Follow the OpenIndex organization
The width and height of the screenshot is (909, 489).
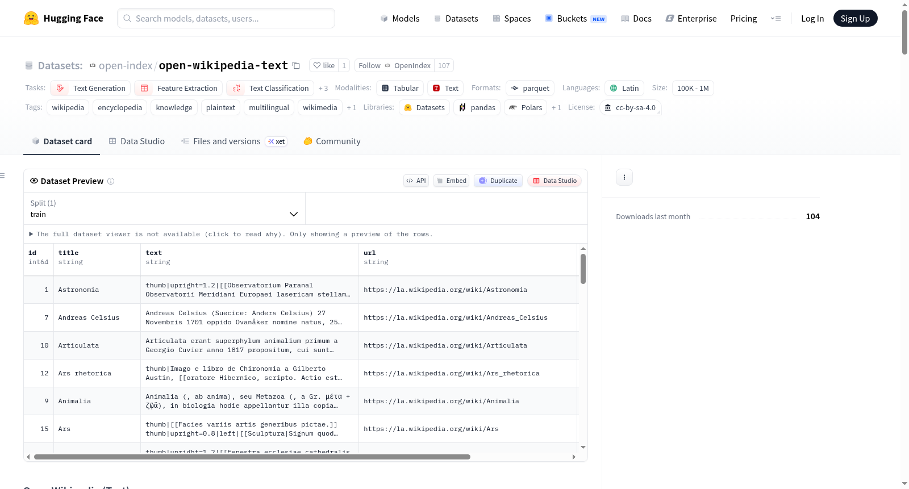(x=394, y=65)
